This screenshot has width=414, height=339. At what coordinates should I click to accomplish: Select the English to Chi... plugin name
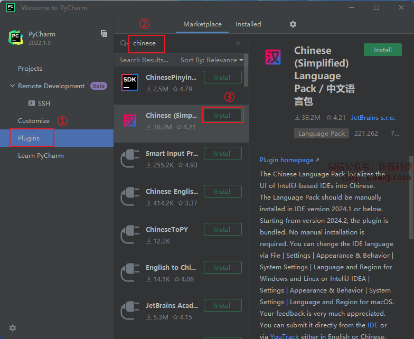[x=171, y=267]
